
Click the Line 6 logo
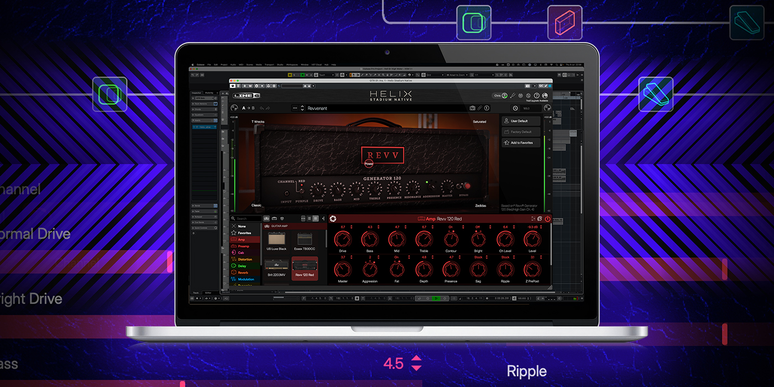coord(247,96)
